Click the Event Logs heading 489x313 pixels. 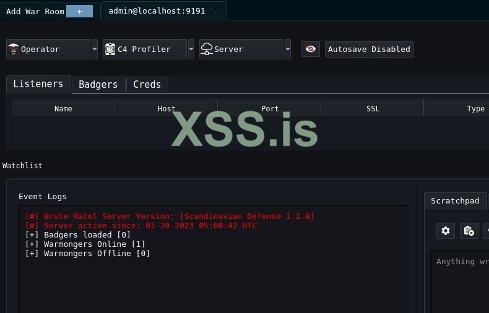pos(43,197)
